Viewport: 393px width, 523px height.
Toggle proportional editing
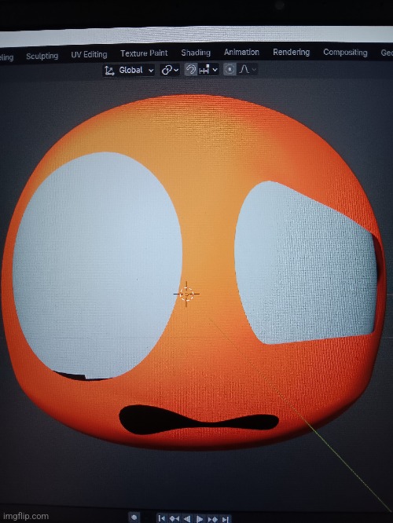[230, 69]
